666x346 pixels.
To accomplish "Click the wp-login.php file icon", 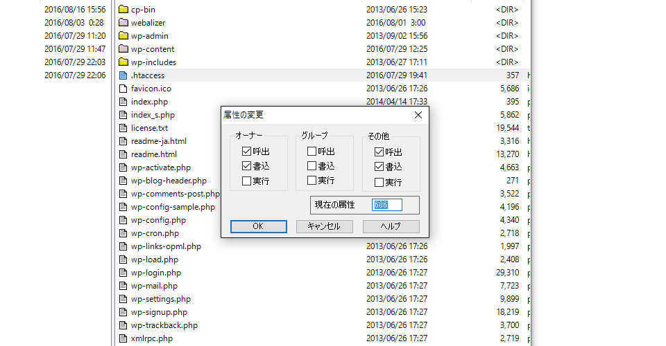I will tap(123, 273).
